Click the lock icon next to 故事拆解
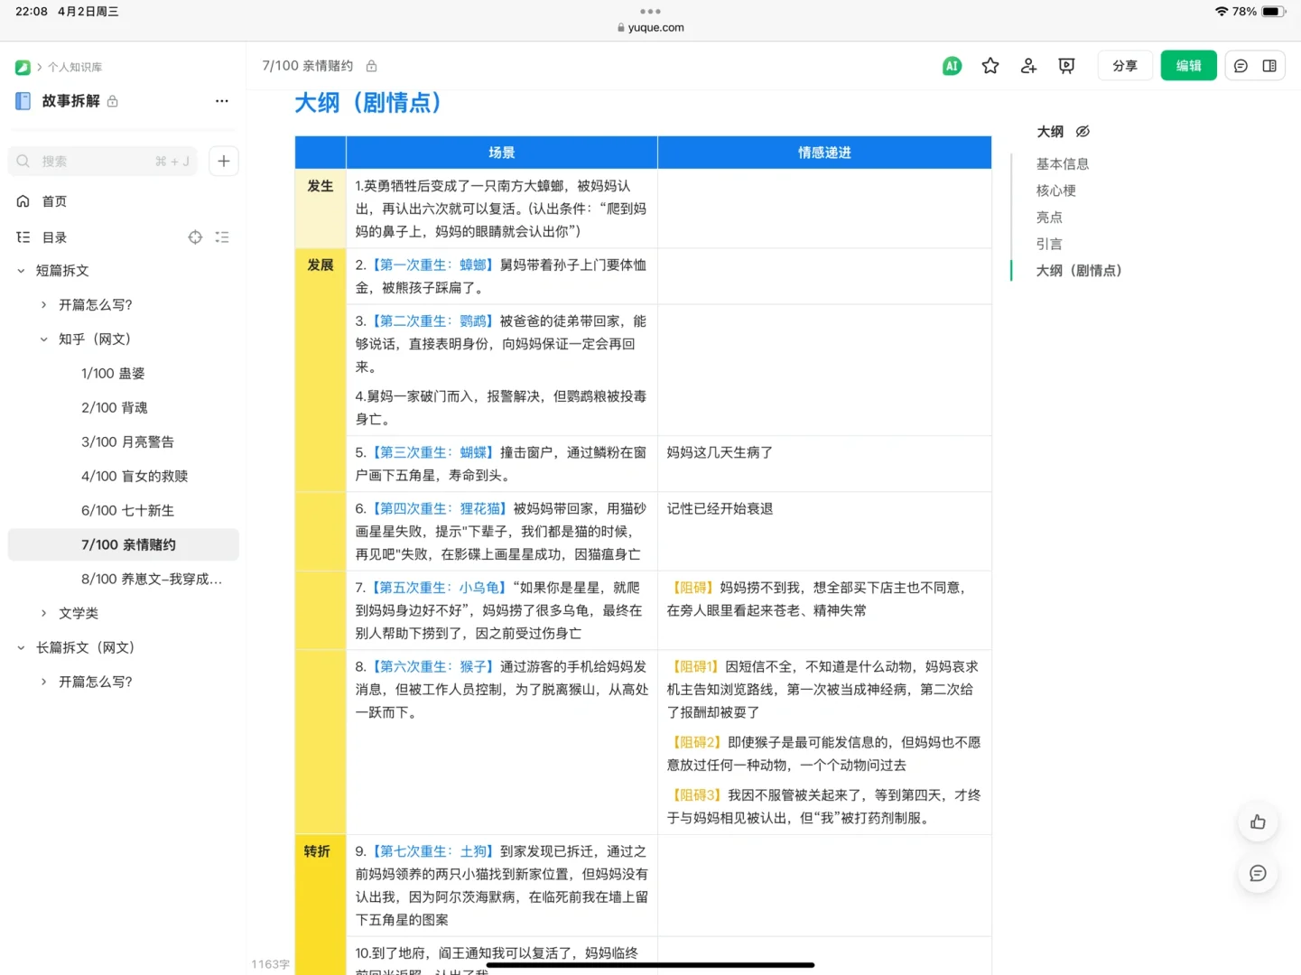This screenshot has width=1301, height=975. coord(112,101)
